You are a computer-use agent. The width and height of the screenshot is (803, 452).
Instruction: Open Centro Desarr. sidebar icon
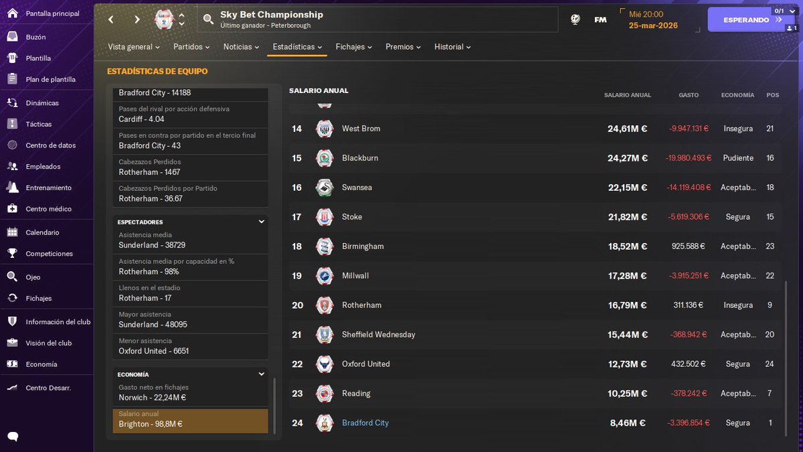[x=12, y=388]
